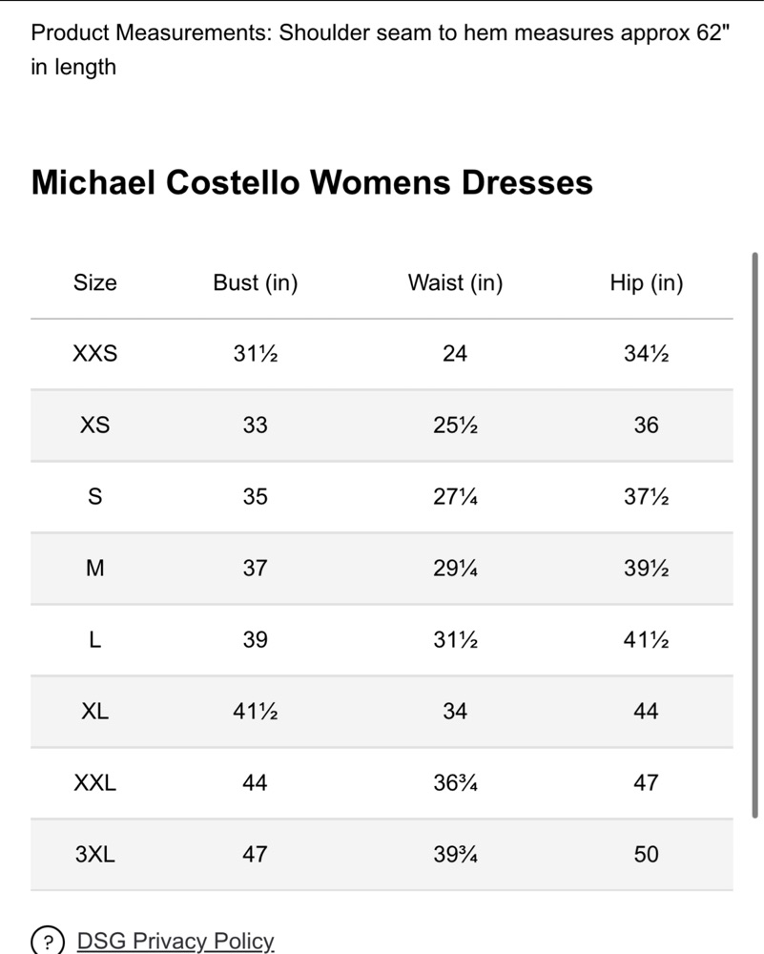Viewport: 764px width, 954px height.
Task: Select the XS size row label
Action: tap(94, 425)
